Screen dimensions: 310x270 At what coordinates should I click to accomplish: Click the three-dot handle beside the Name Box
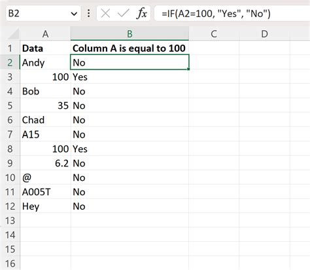(88, 14)
